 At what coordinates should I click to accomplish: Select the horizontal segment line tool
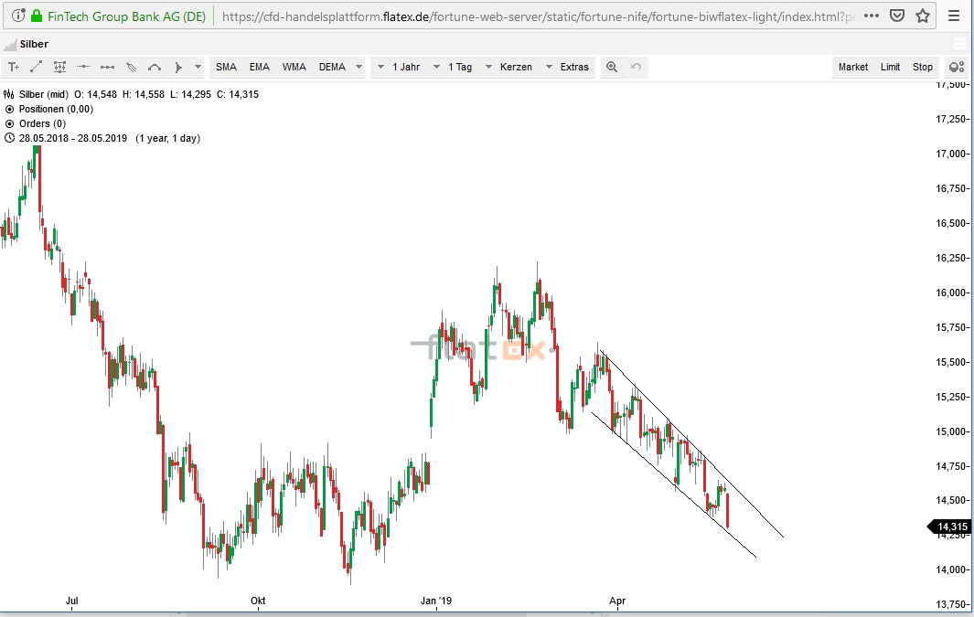tap(107, 67)
